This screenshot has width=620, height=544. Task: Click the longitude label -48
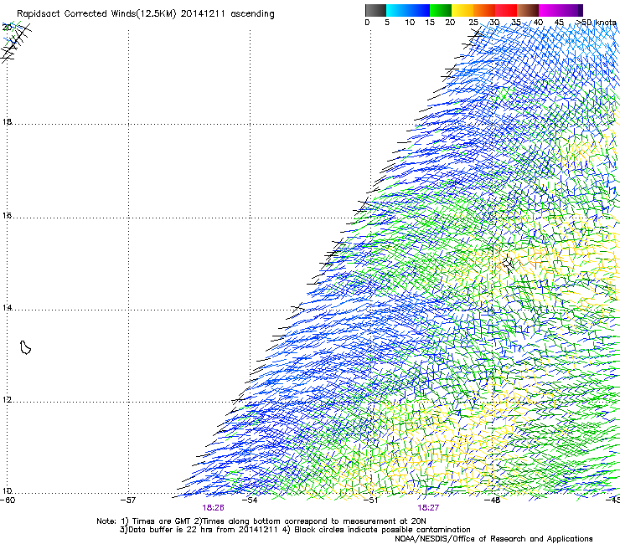[493, 500]
